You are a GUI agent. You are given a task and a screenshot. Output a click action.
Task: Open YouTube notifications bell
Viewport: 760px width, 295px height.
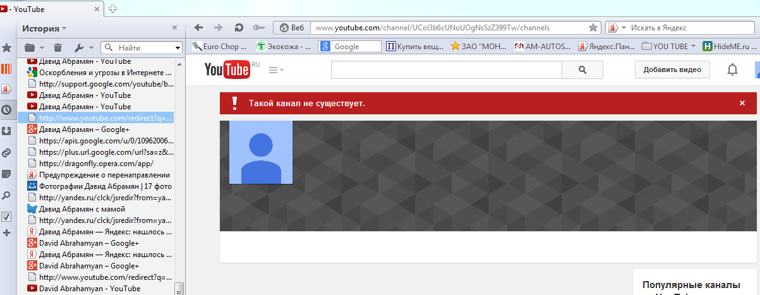(732, 69)
